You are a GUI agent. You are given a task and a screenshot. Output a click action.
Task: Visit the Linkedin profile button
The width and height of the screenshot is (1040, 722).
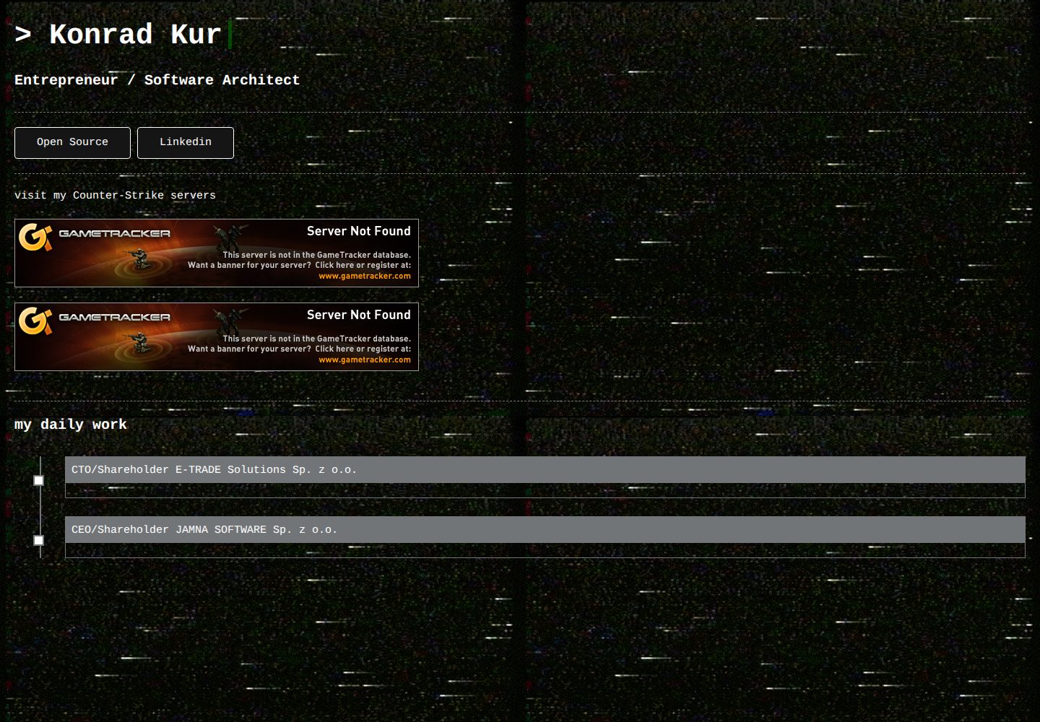point(186,143)
